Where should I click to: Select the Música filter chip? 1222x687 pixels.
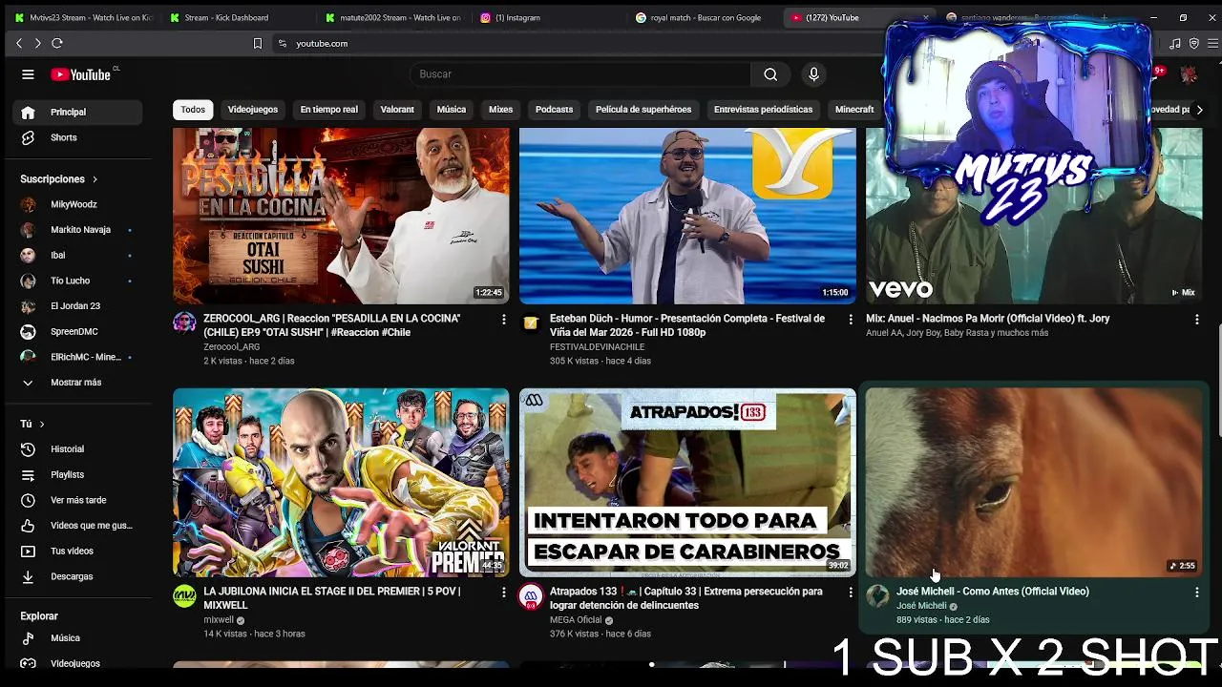(452, 110)
